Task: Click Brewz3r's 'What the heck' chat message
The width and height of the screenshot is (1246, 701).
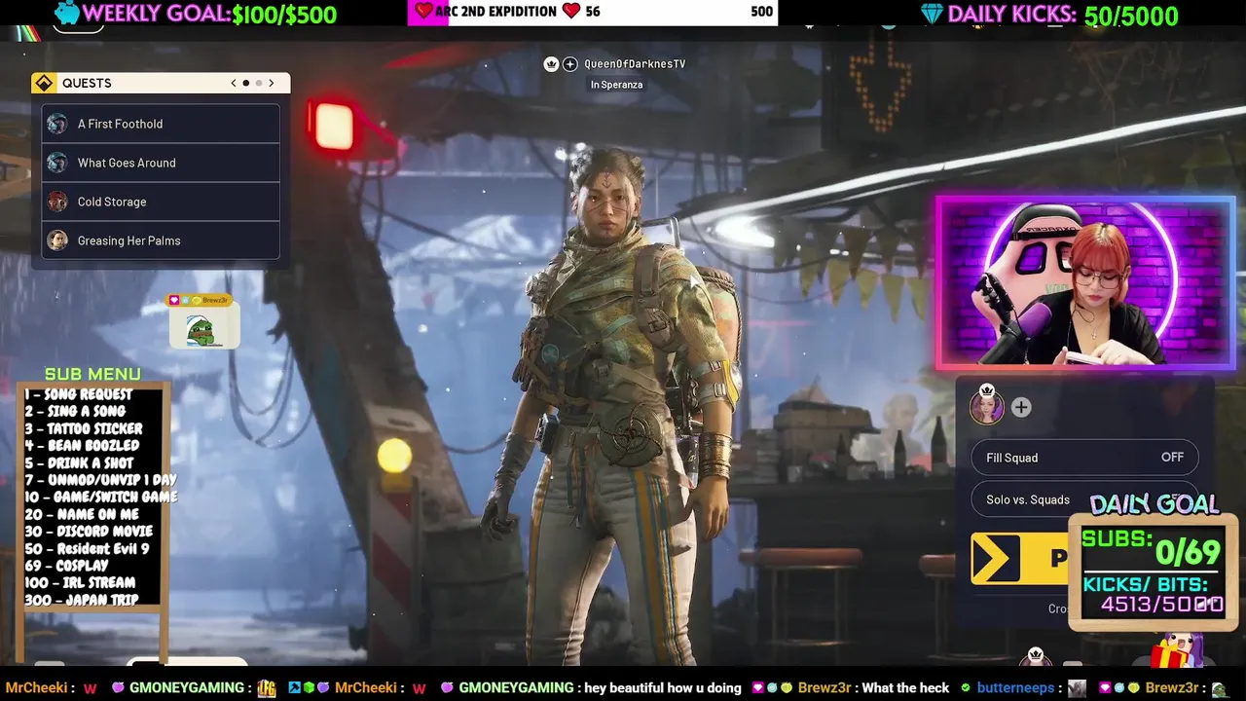Action: click(906, 688)
